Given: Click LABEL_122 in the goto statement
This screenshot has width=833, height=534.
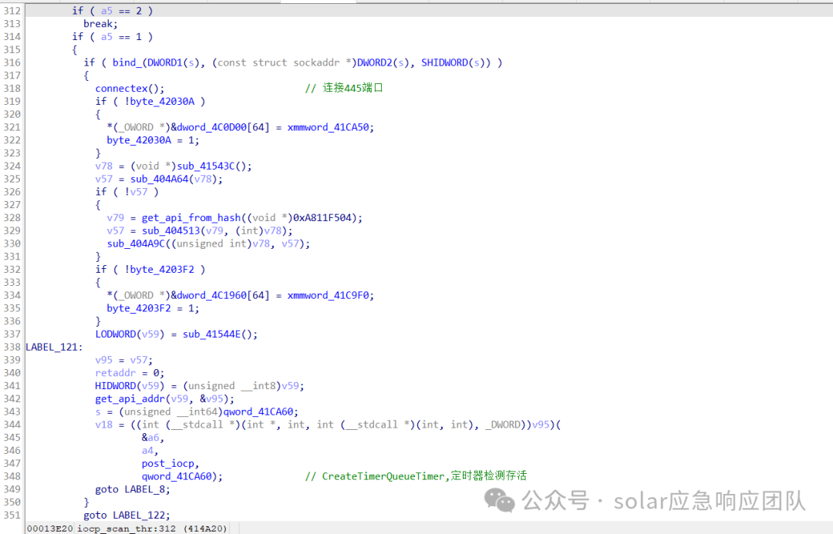Looking at the screenshot, I should [x=139, y=515].
